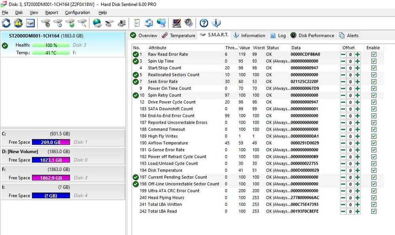The image size is (395, 235).
Task: Open the Report menu
Action: click(51, 13)
